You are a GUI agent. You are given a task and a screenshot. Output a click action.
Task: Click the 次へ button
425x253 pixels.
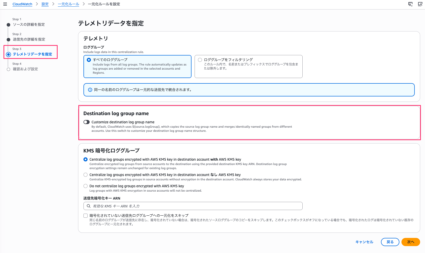[411, 242]
